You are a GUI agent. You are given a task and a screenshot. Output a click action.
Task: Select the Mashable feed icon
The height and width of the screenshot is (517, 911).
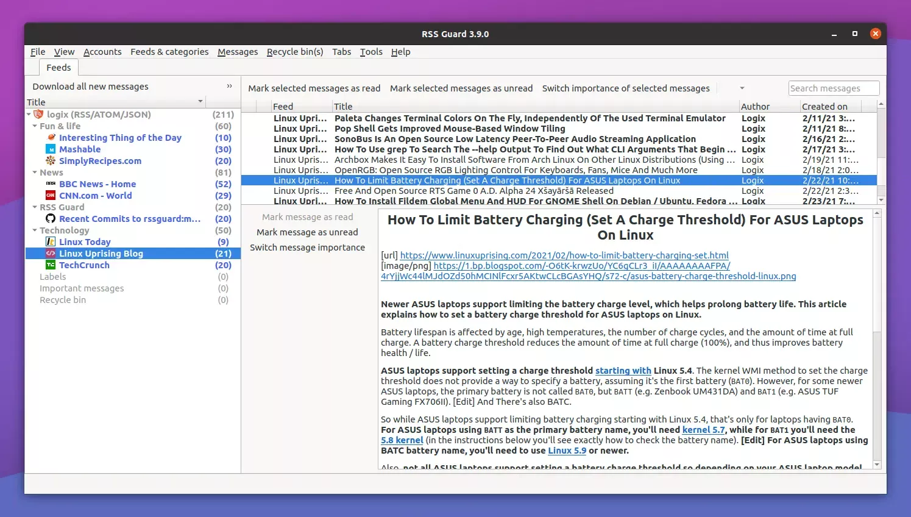[51, 149]
